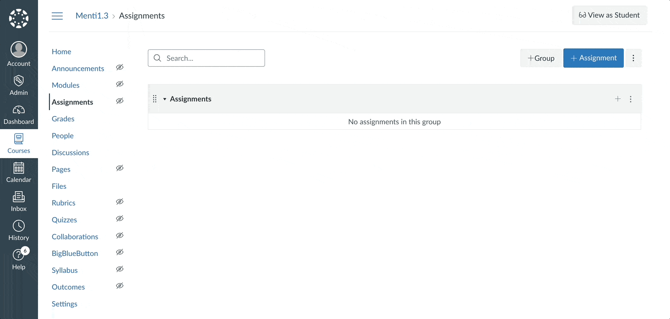Open Rubrics in course navigation

[64, 203]
